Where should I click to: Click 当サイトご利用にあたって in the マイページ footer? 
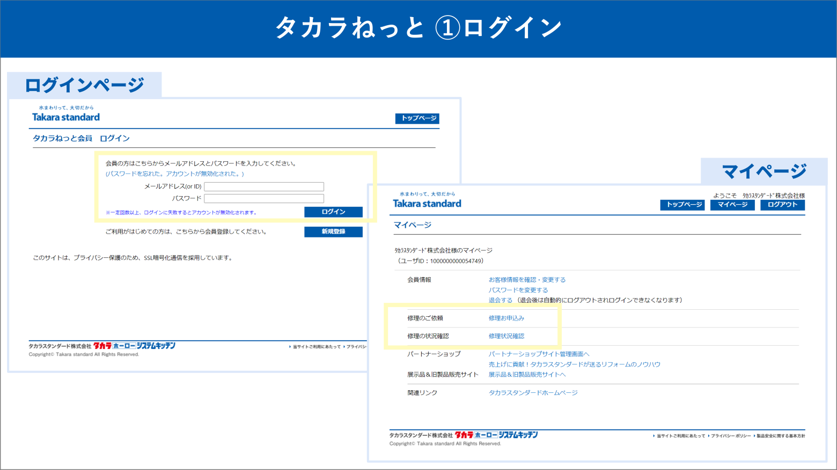[x=680, y=436]
